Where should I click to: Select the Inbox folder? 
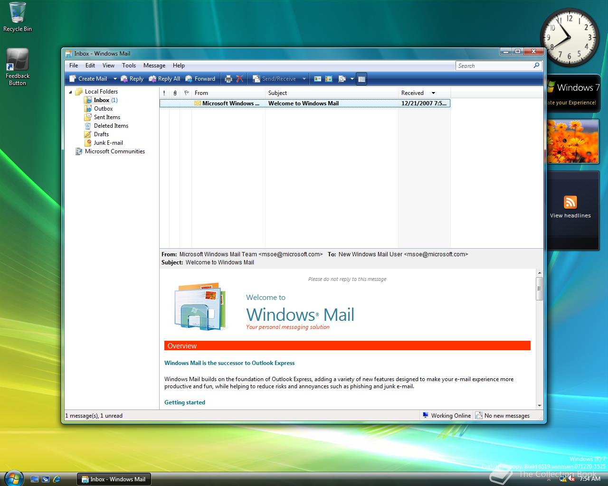tap(101, 100)
